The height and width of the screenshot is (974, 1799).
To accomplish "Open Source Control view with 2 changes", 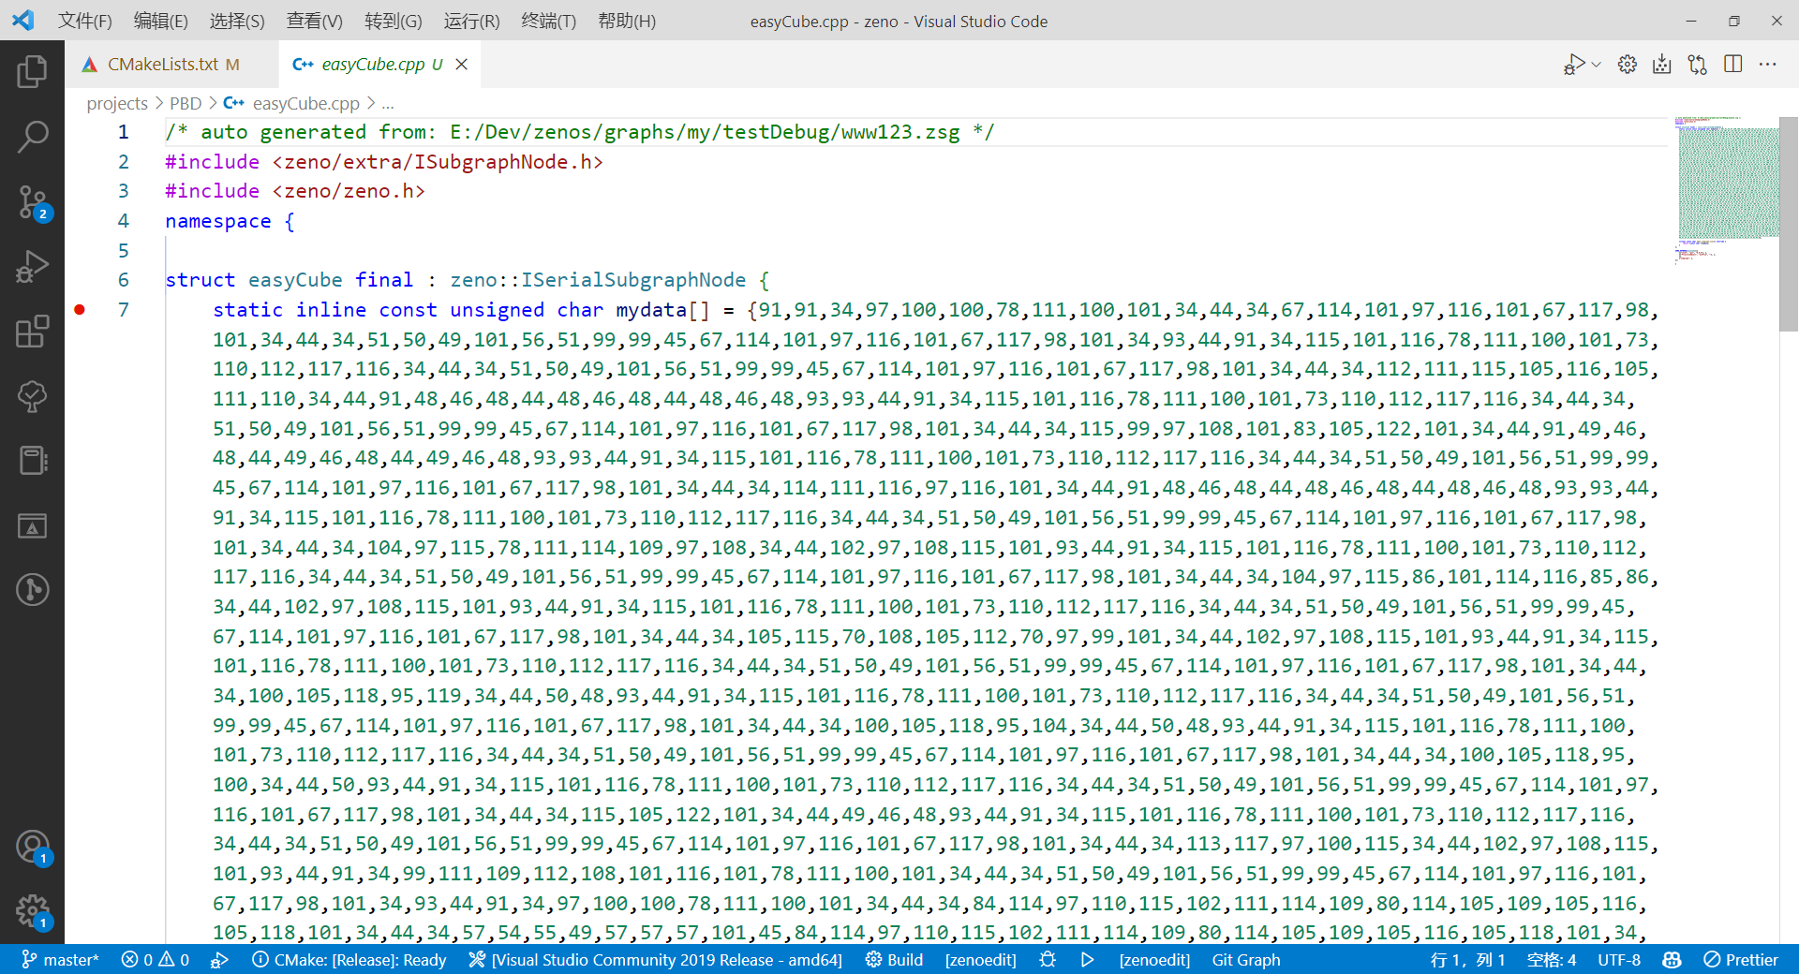I will tap(32, 202).
